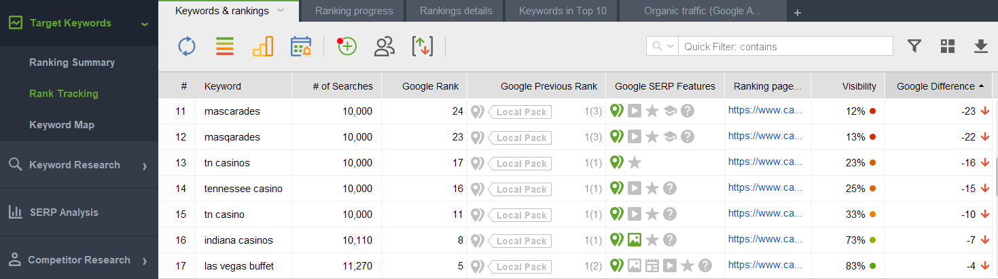Expand the Keyword Research sidebar section

coord(144,166)
